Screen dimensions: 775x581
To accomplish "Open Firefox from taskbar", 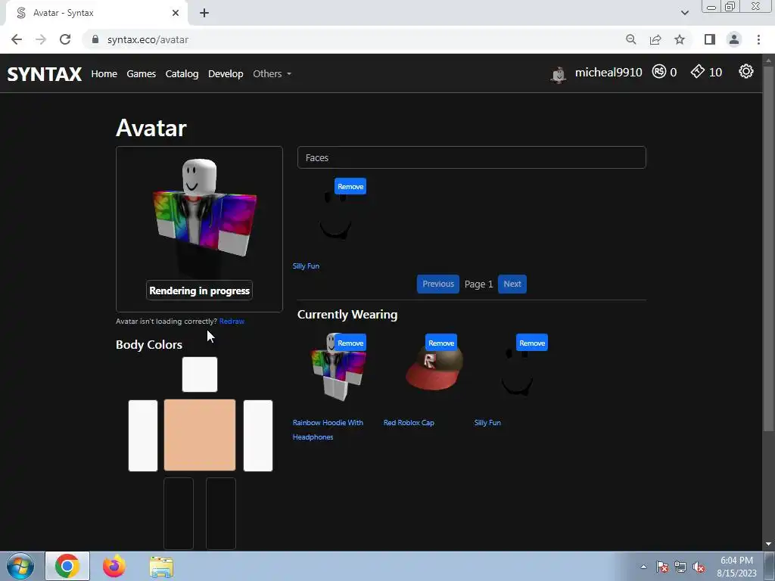I will (x=114, y=566).
